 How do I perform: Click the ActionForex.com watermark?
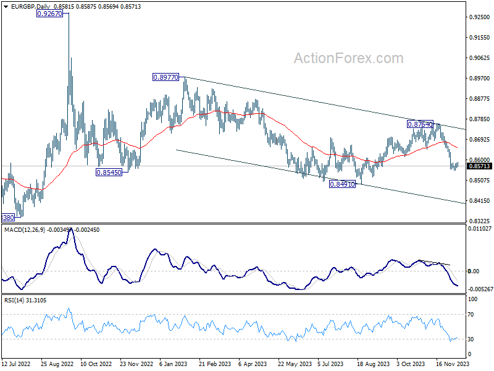348,58
